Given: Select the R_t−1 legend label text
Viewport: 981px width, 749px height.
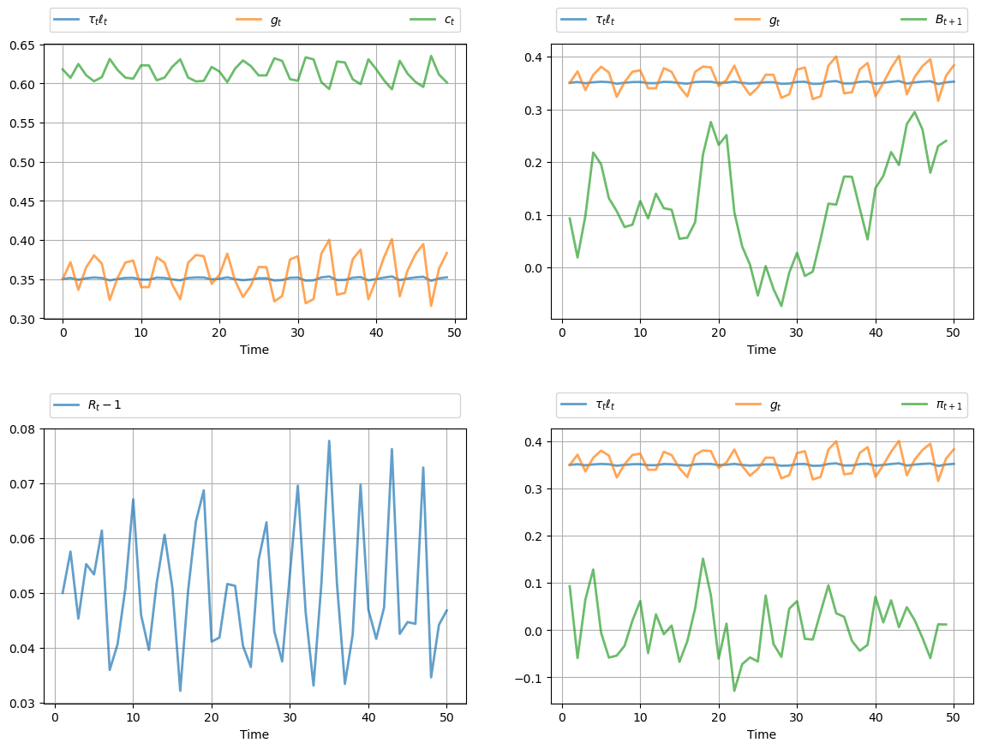Looking at the screenshot, I should pos(105,404).
